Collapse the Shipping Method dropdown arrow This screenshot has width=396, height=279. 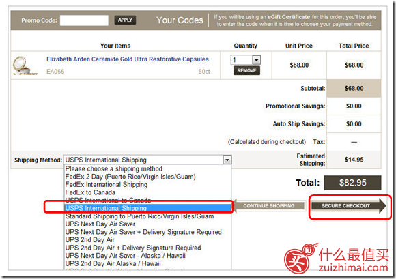tap(227, 160)
